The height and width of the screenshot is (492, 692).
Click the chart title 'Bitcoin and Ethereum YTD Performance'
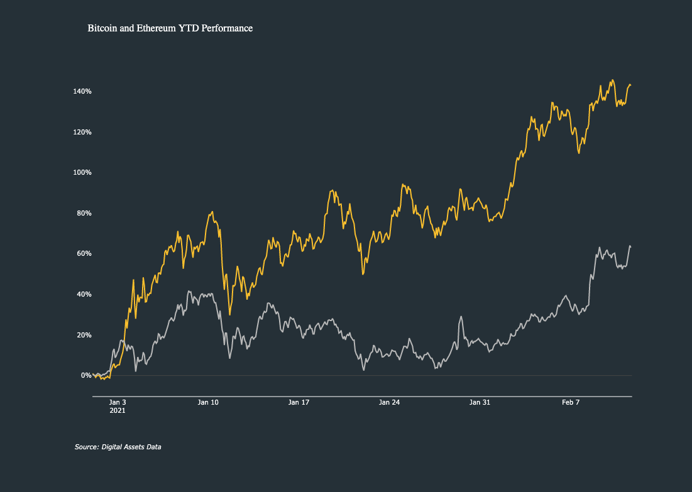[170, 28]
